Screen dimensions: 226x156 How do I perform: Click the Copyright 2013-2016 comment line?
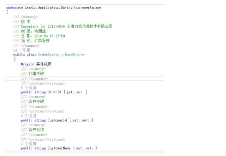(x=63, y=27)
